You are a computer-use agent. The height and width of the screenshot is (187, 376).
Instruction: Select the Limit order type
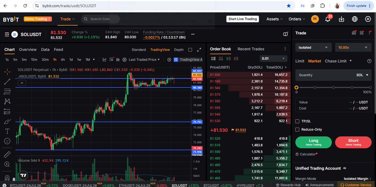coord(300,61)
